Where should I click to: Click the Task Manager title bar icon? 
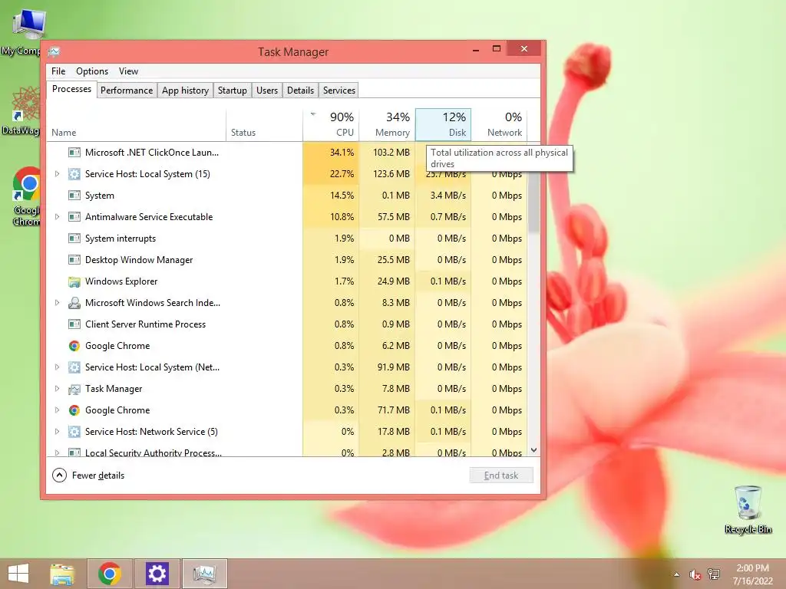click(54, 51)
